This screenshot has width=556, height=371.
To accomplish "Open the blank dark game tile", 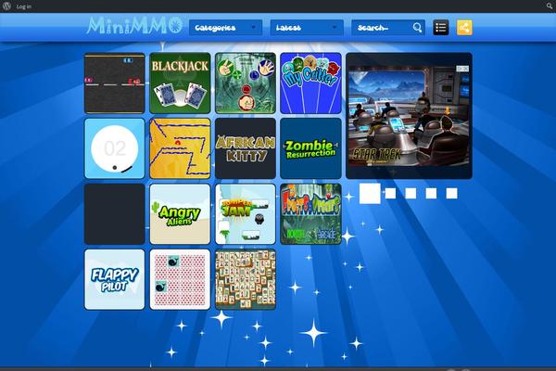I will [x=115, y=214].
